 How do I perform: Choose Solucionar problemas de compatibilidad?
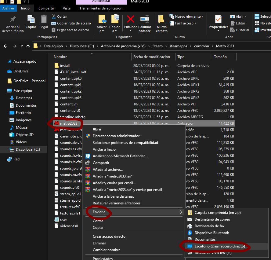125,143
